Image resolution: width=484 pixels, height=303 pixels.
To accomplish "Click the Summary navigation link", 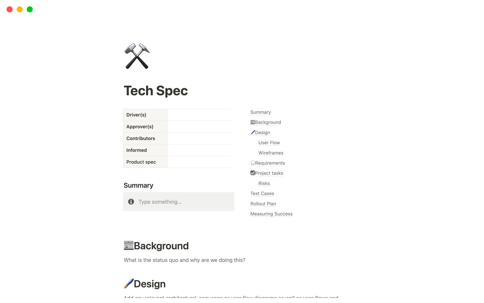I will 261,112.
